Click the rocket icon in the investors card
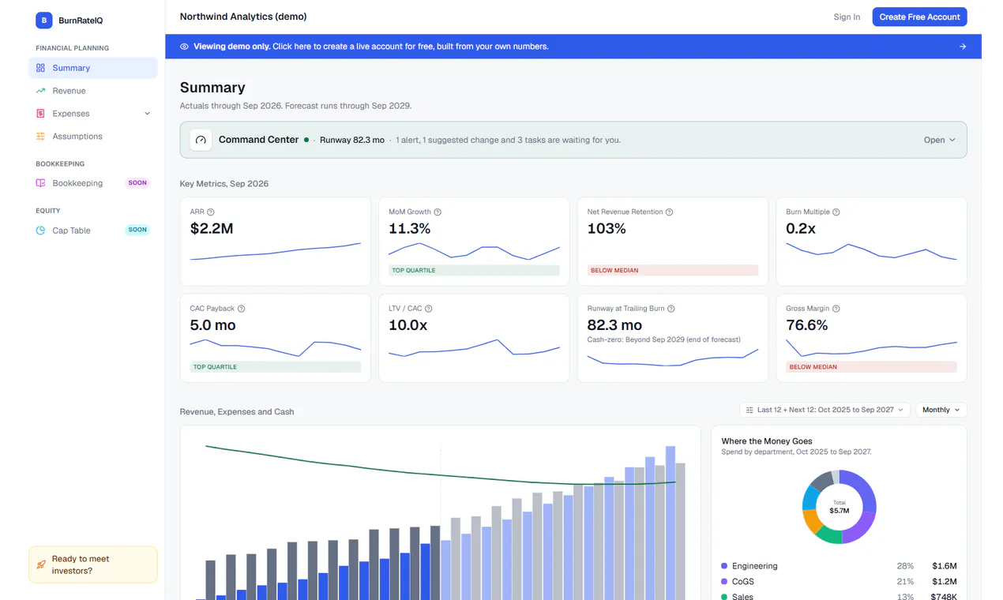The image size is (1003, 600). (41, 564)
